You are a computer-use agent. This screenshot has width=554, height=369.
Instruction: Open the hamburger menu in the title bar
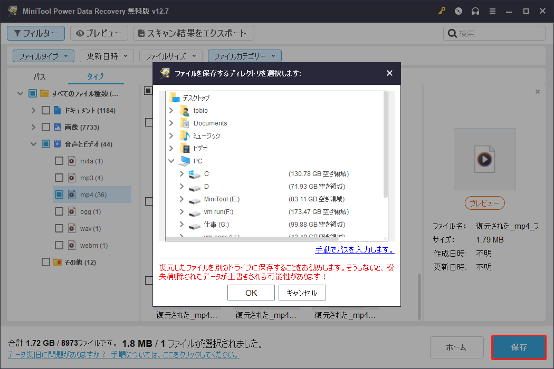point(492,11)
